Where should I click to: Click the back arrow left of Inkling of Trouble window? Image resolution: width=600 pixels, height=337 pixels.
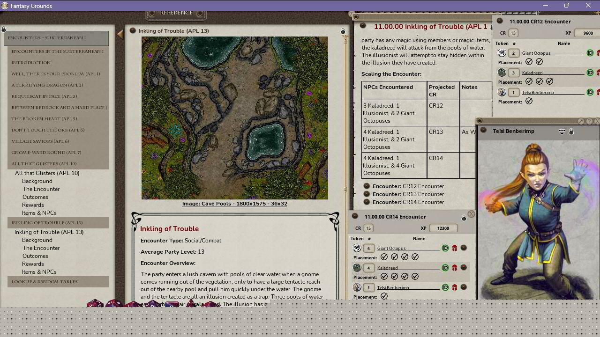click(x=120, y=34)
